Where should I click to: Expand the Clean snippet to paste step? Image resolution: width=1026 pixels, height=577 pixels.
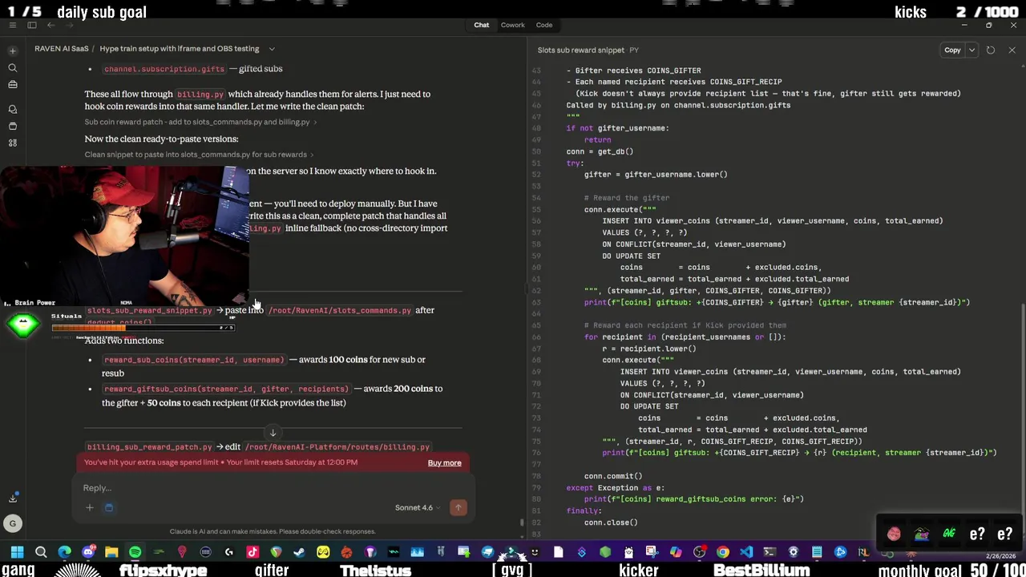[199, 155]
